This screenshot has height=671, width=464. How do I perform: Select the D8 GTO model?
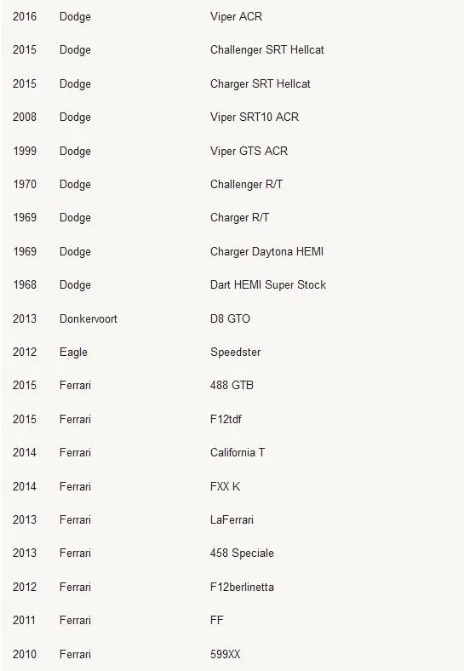click(x=230, y=318)
